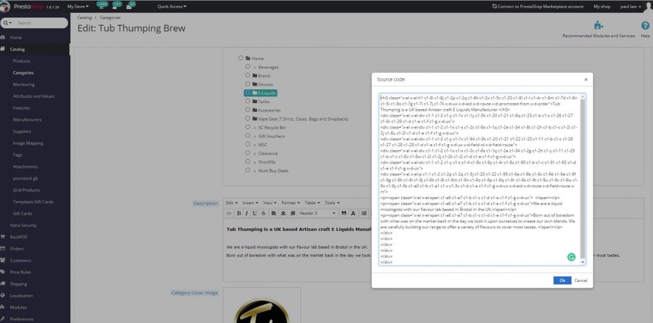
Task: Open the My Store dropdown
Action: pos(78,7)
